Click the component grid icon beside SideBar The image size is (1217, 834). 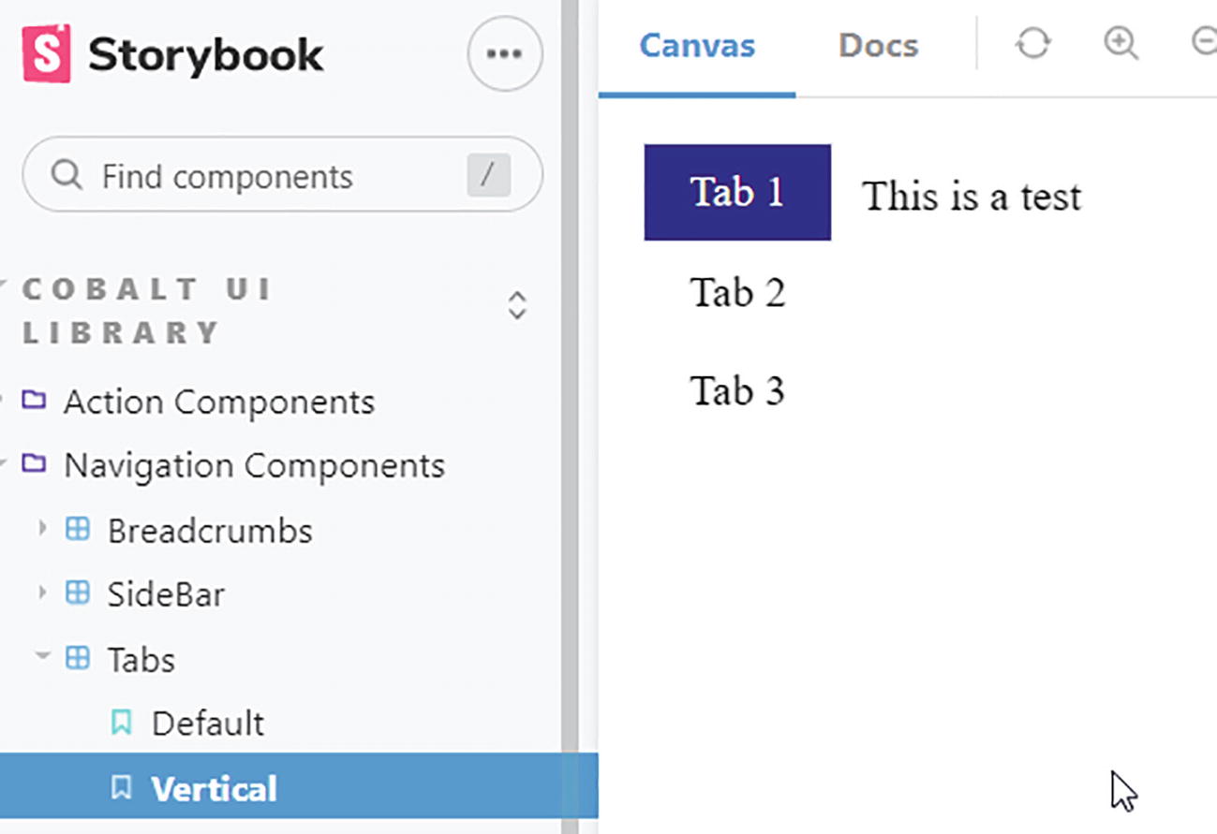[78, 593]
